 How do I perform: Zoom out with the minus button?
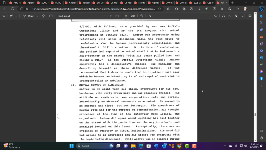[104, 16]
